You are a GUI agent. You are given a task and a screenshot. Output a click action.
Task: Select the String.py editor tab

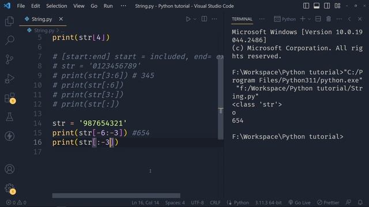pos(43,19)
